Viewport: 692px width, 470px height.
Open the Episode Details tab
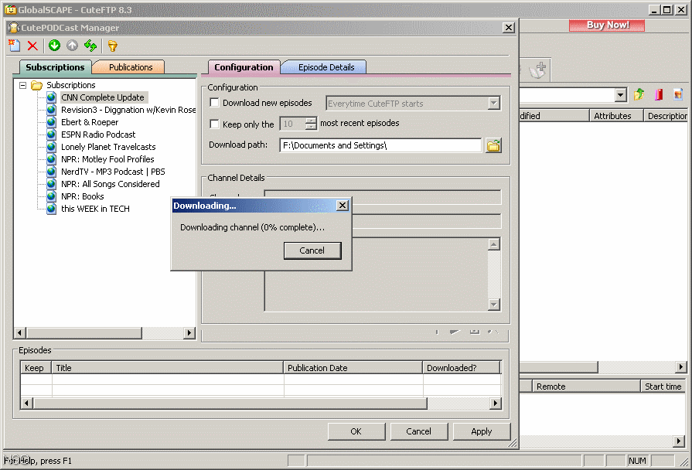pyautogui.click(x=326, y=67)
